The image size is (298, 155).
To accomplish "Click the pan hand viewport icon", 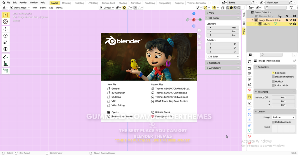I will click(199, 36).
